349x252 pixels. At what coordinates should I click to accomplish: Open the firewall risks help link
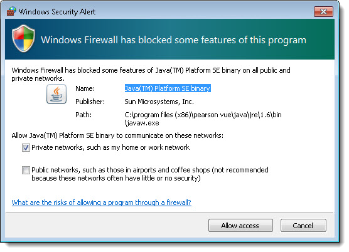101,202
